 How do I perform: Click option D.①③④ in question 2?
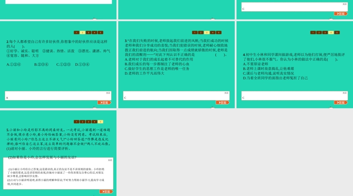point(82,65)
